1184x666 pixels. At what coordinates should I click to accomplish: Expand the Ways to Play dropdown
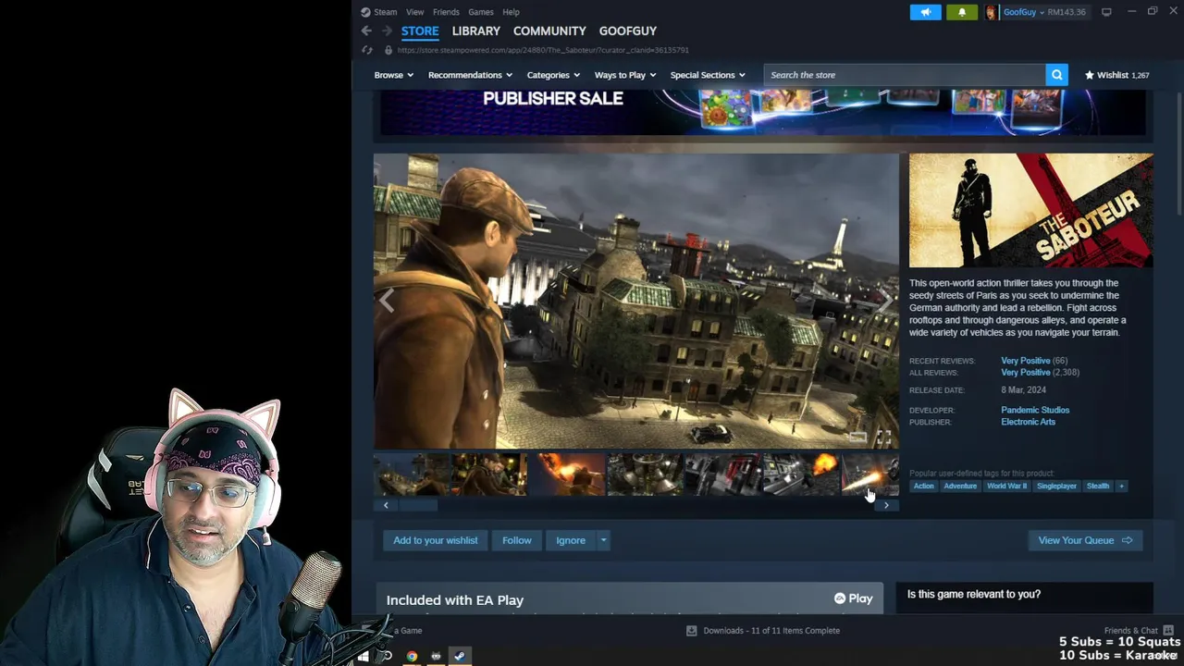624,75
